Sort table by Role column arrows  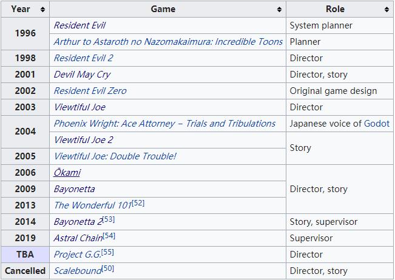(387, 10)
